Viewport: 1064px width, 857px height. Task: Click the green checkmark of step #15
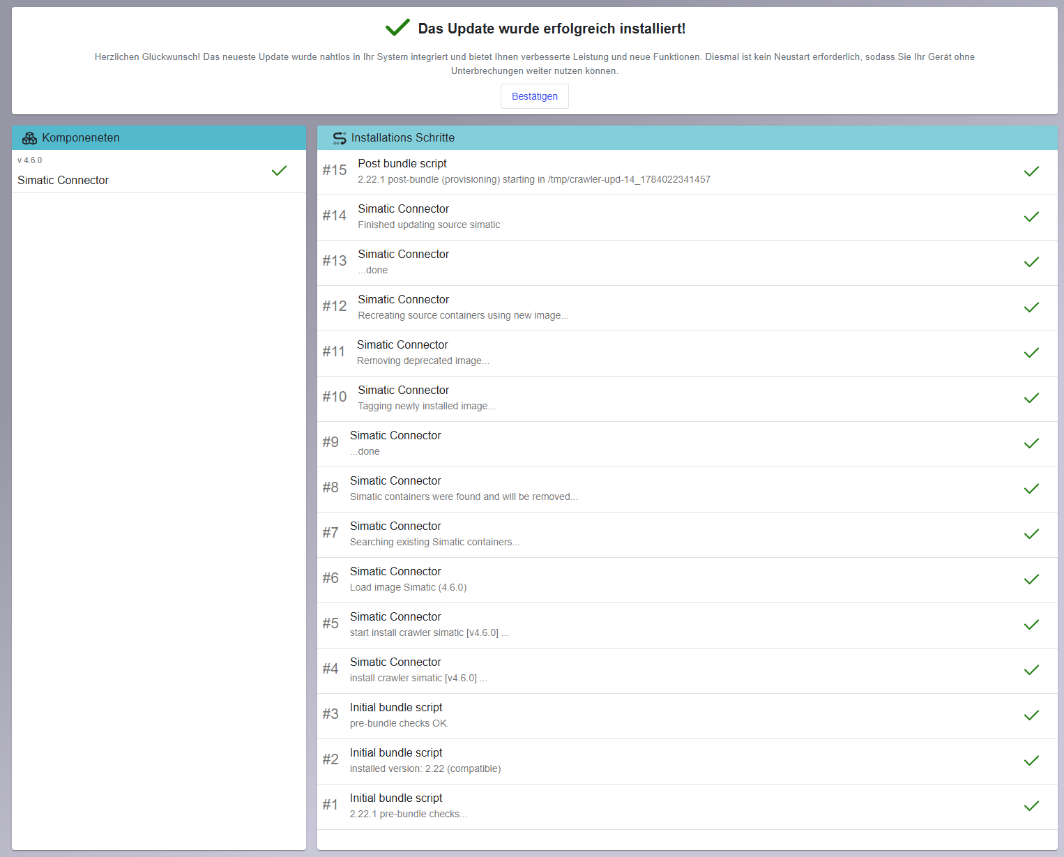(1031, 172)
